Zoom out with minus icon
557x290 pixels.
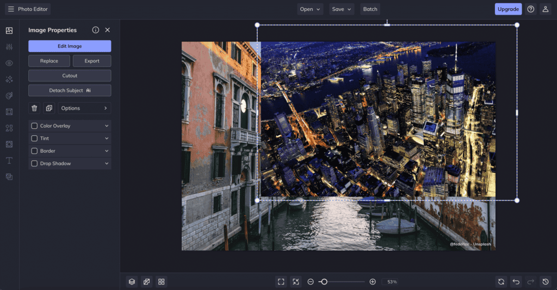coord(311,282)
